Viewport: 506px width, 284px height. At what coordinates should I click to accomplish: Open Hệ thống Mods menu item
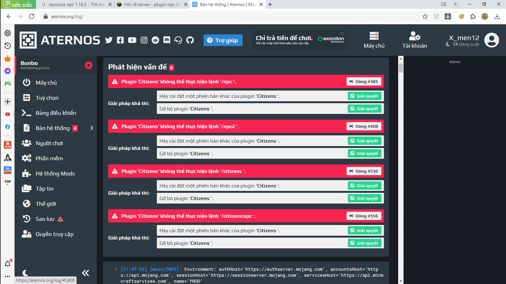[56, 174]
